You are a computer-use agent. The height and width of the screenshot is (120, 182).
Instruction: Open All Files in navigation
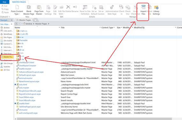point(5,70)
